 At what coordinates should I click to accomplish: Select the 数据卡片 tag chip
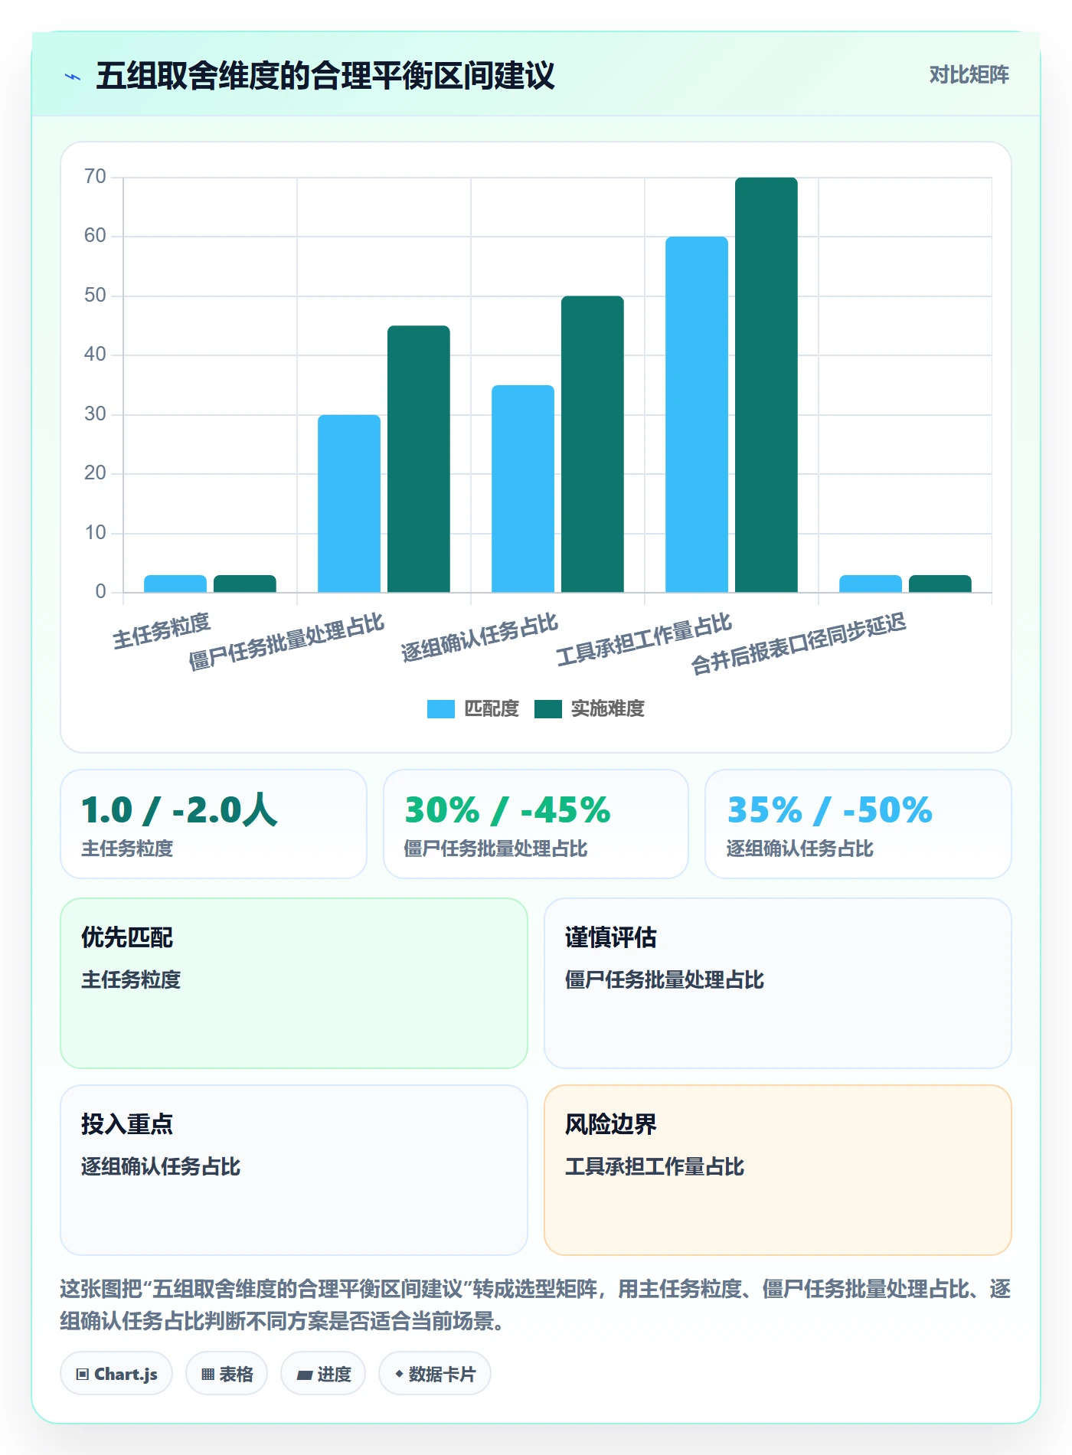point(435,1374)
